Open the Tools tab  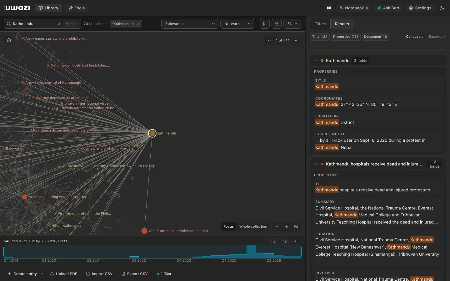click(x=77, y=8)
